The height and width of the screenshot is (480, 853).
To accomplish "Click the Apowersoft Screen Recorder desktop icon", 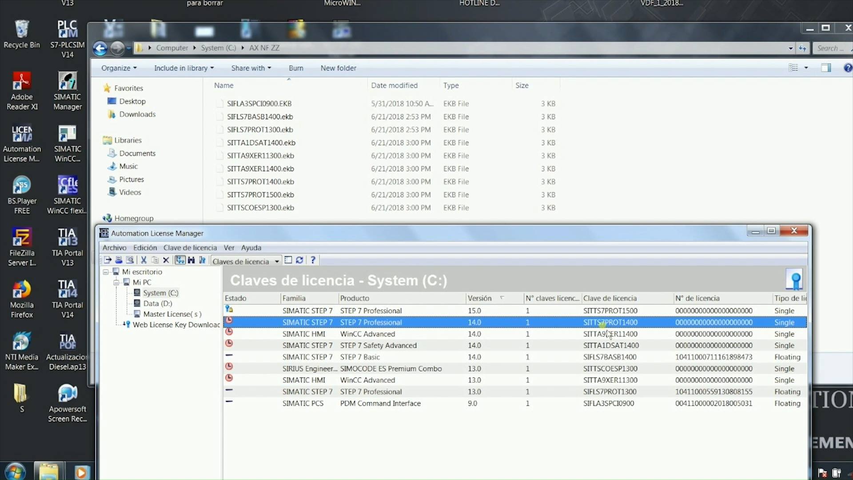I will click(68, 403).
